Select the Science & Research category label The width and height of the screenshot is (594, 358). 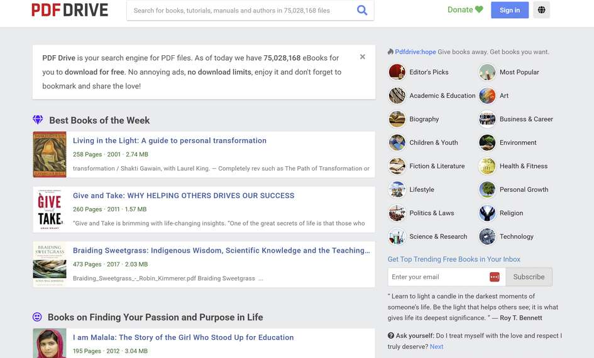(438, 236)
